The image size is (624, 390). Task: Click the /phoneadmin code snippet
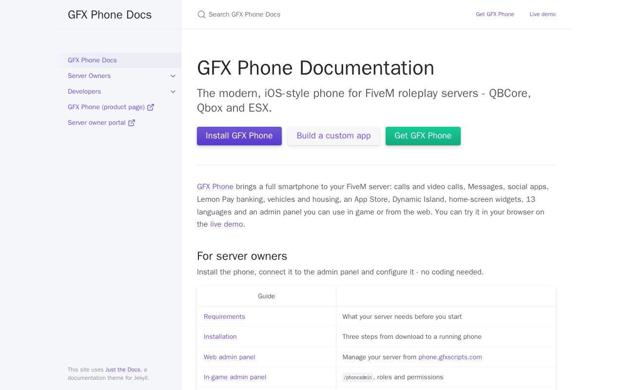click(358, 377)
